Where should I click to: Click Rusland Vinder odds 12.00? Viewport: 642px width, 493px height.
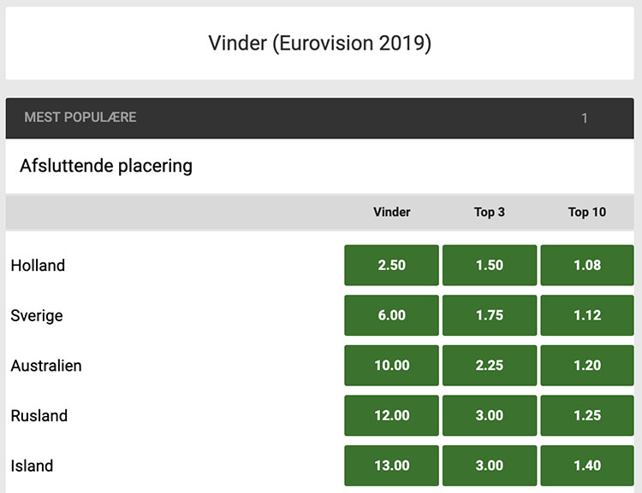391,416
